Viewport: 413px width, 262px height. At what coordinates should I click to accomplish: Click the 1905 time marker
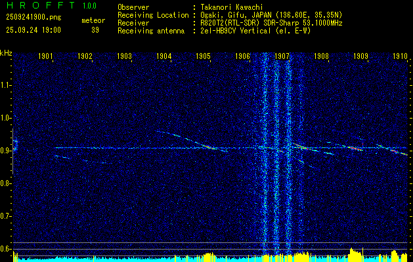(x=204, y=56)
